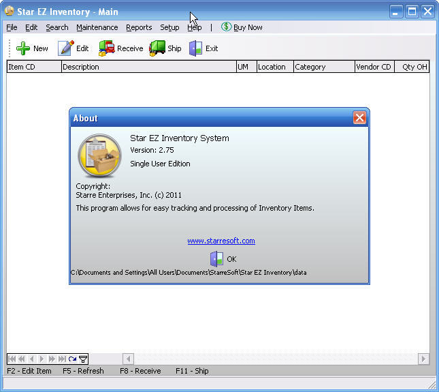Image resolution: width=439 pixels, height=392 pixels.
Task: Click the UM column header
Action: tap(246, 67)
